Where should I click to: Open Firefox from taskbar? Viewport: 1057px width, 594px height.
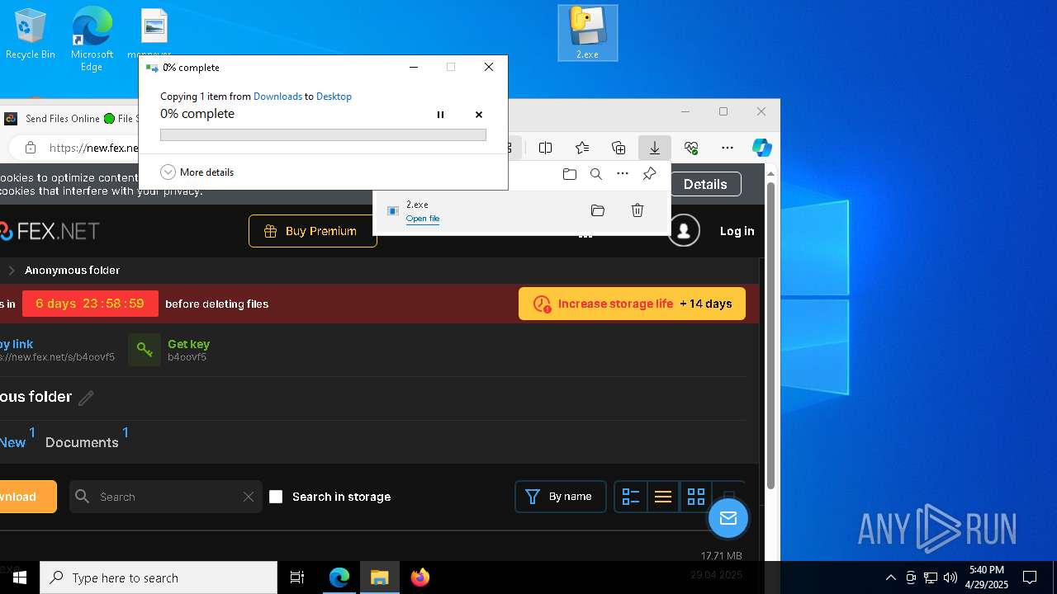click(420, 577)
